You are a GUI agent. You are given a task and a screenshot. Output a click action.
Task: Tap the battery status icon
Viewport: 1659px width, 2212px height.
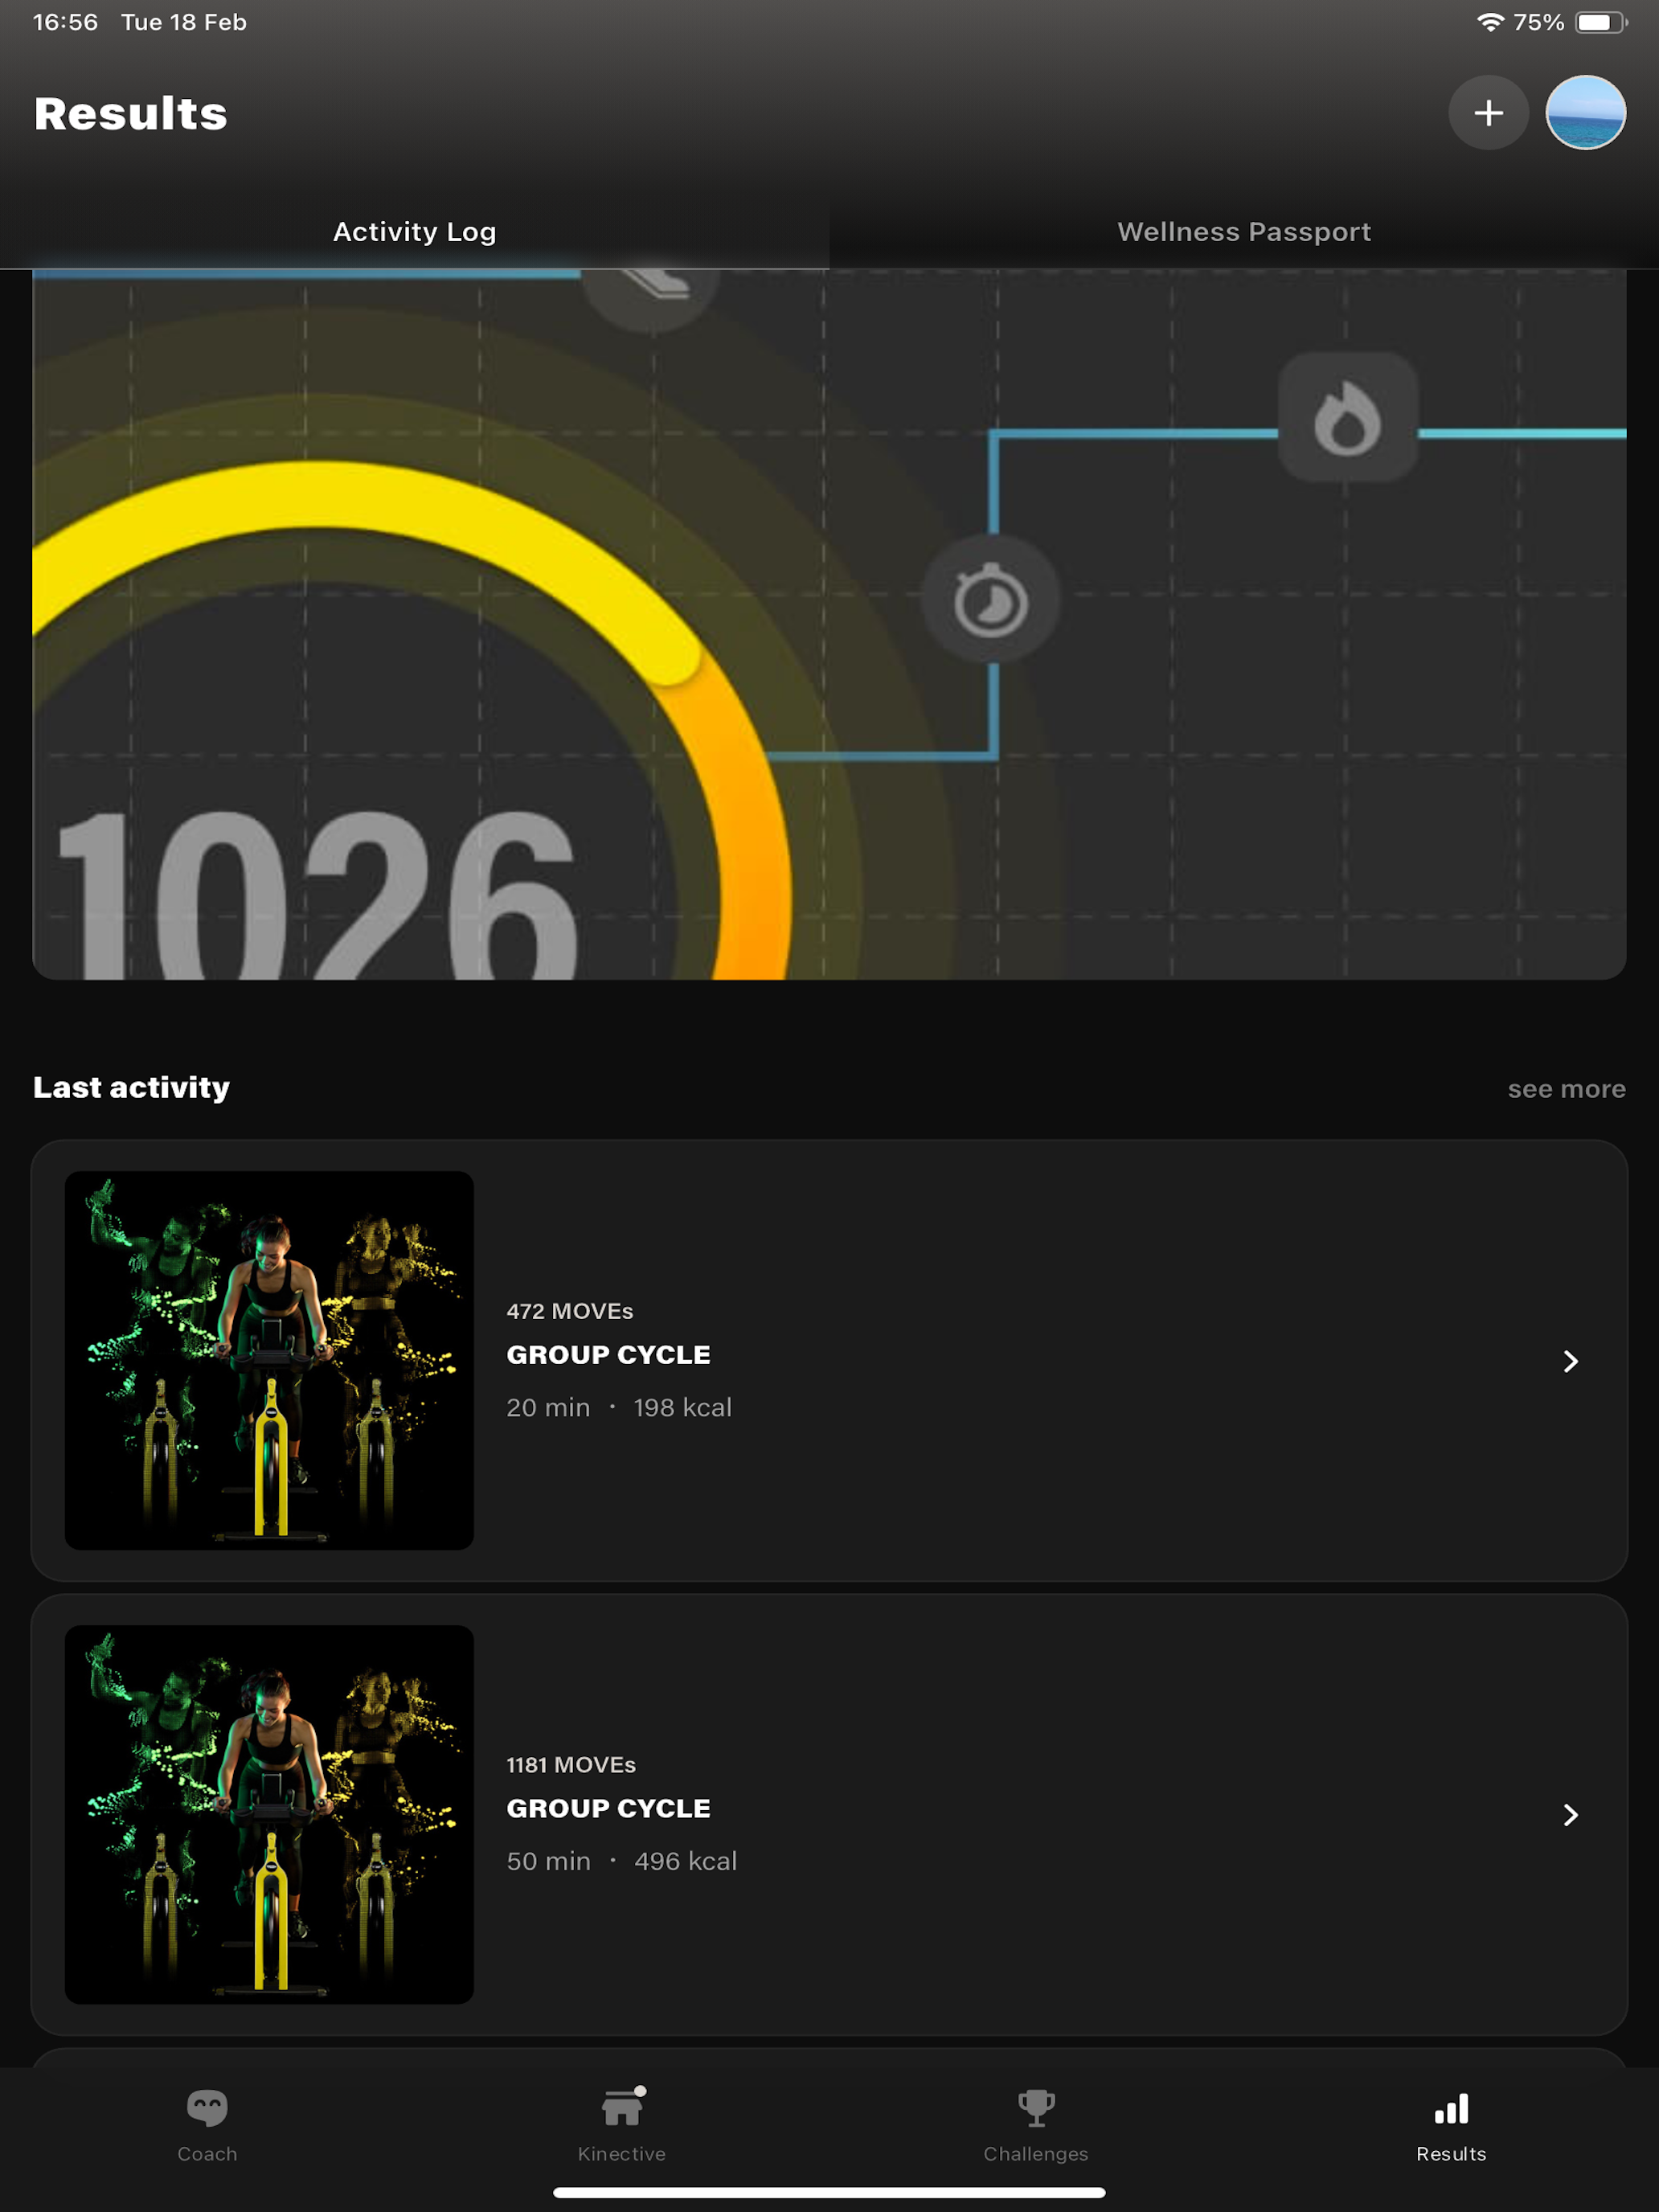tap(1601, 22)
